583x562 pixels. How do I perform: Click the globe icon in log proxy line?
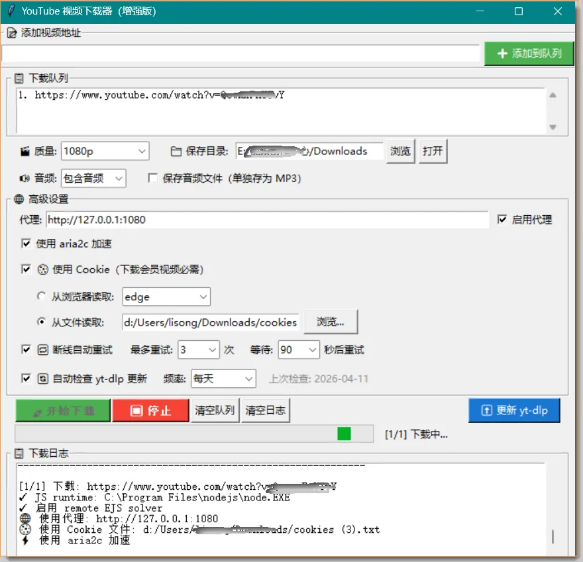coord(25,518)
